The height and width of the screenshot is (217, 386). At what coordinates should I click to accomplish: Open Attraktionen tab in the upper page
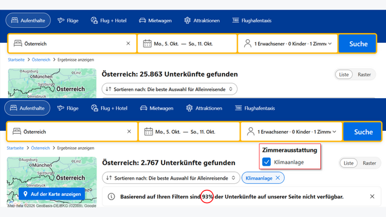[202, 20]
